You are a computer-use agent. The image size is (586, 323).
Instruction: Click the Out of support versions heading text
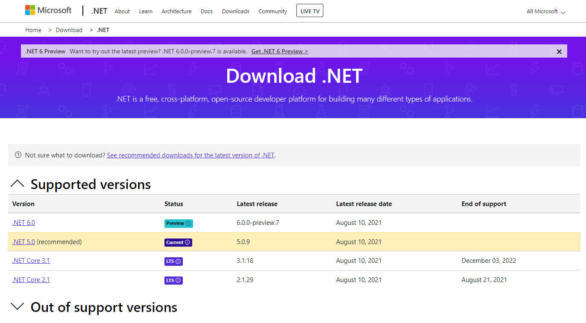(x=104, y=307)
